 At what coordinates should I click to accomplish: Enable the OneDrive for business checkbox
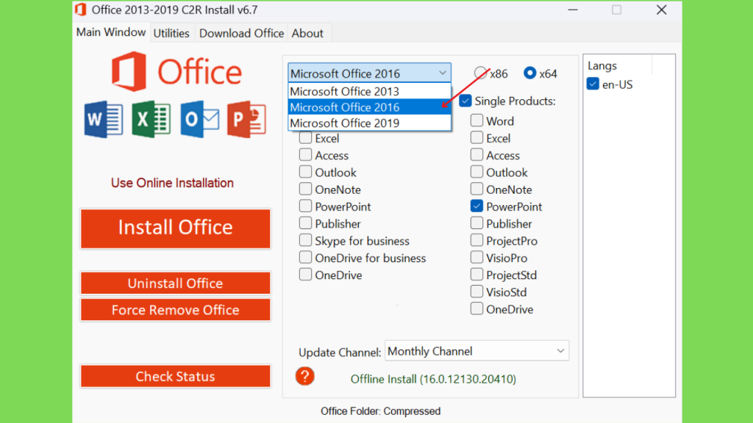(x=305, y=258)
